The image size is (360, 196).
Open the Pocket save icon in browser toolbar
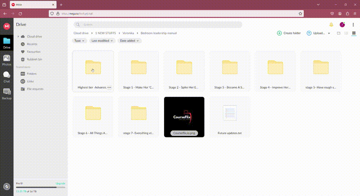point(332,14)
